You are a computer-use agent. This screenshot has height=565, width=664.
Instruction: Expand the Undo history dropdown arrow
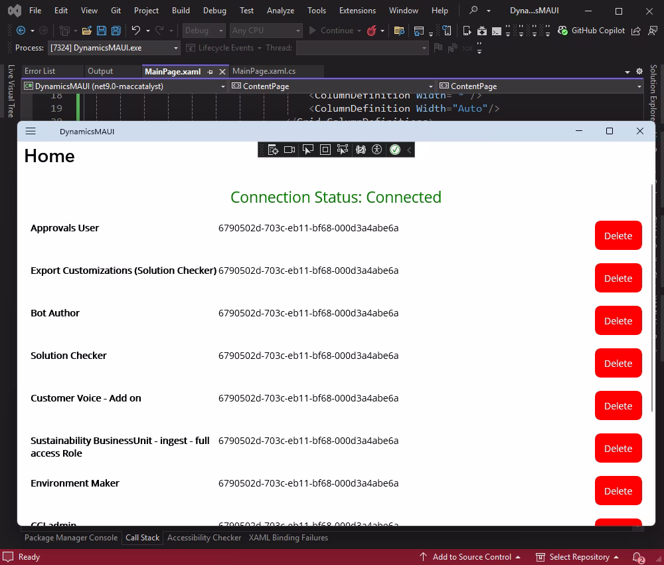[x=148, y=31]
